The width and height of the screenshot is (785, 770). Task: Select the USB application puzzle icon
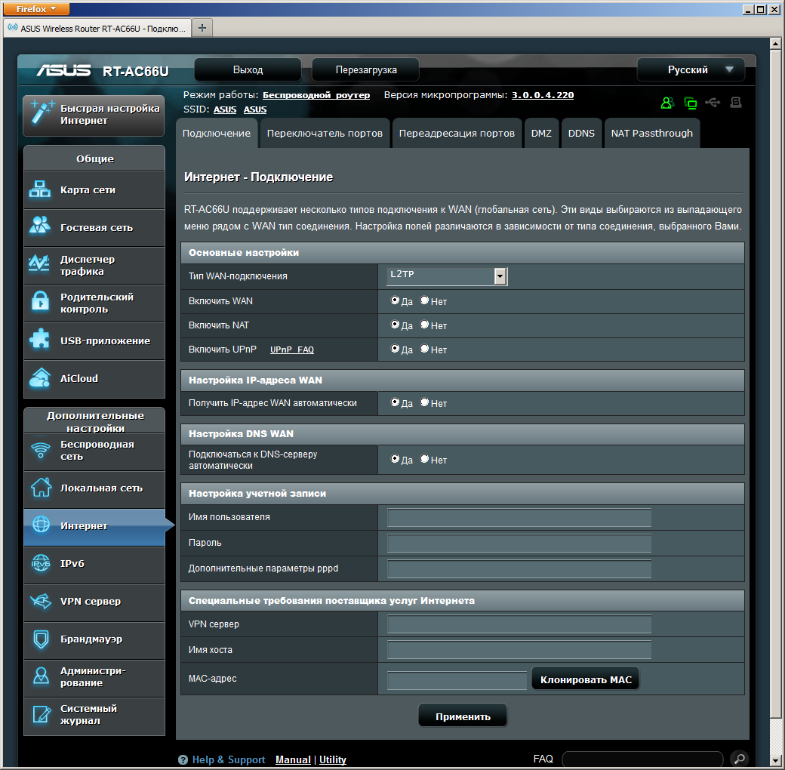click(39, 340)
